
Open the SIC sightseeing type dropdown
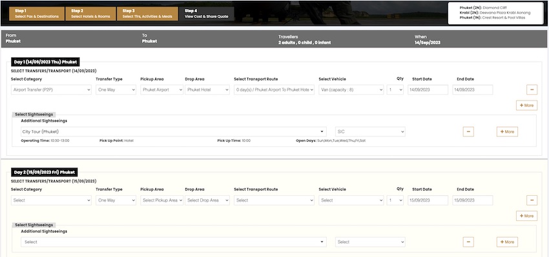point(370,131)
